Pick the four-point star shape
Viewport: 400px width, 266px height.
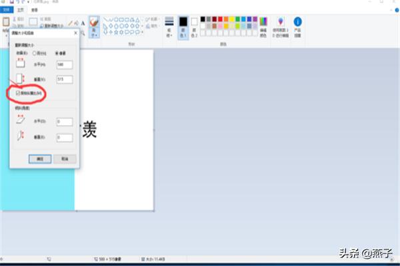(111, 33)
